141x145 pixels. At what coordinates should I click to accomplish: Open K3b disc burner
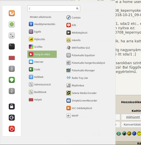(71, 25)
